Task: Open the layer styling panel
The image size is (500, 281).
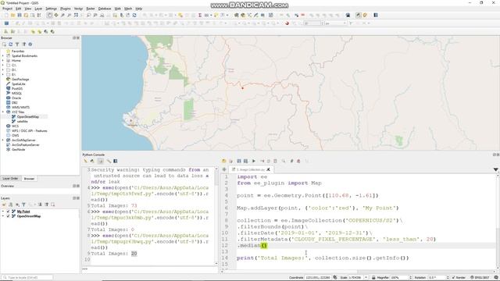Action: (x=5, y=205)
